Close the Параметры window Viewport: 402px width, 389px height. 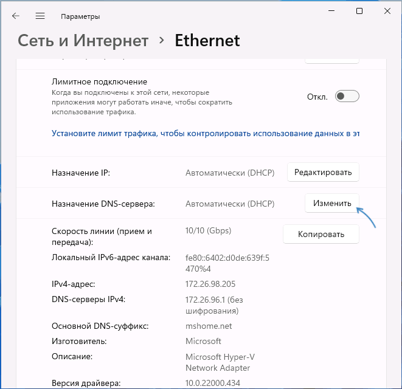pos(387,11)
